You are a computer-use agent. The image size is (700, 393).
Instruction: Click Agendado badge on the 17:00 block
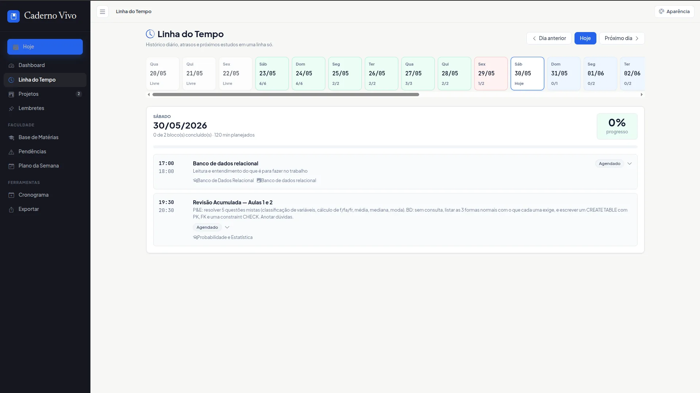(x=610, y=164)
